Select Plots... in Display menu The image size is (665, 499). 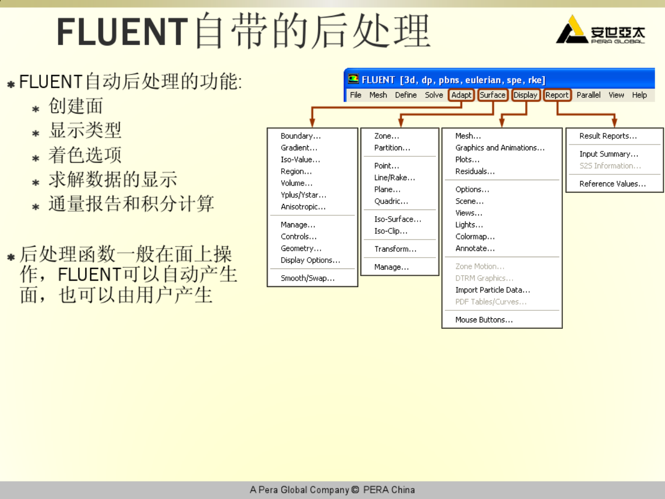pos(467,160)
